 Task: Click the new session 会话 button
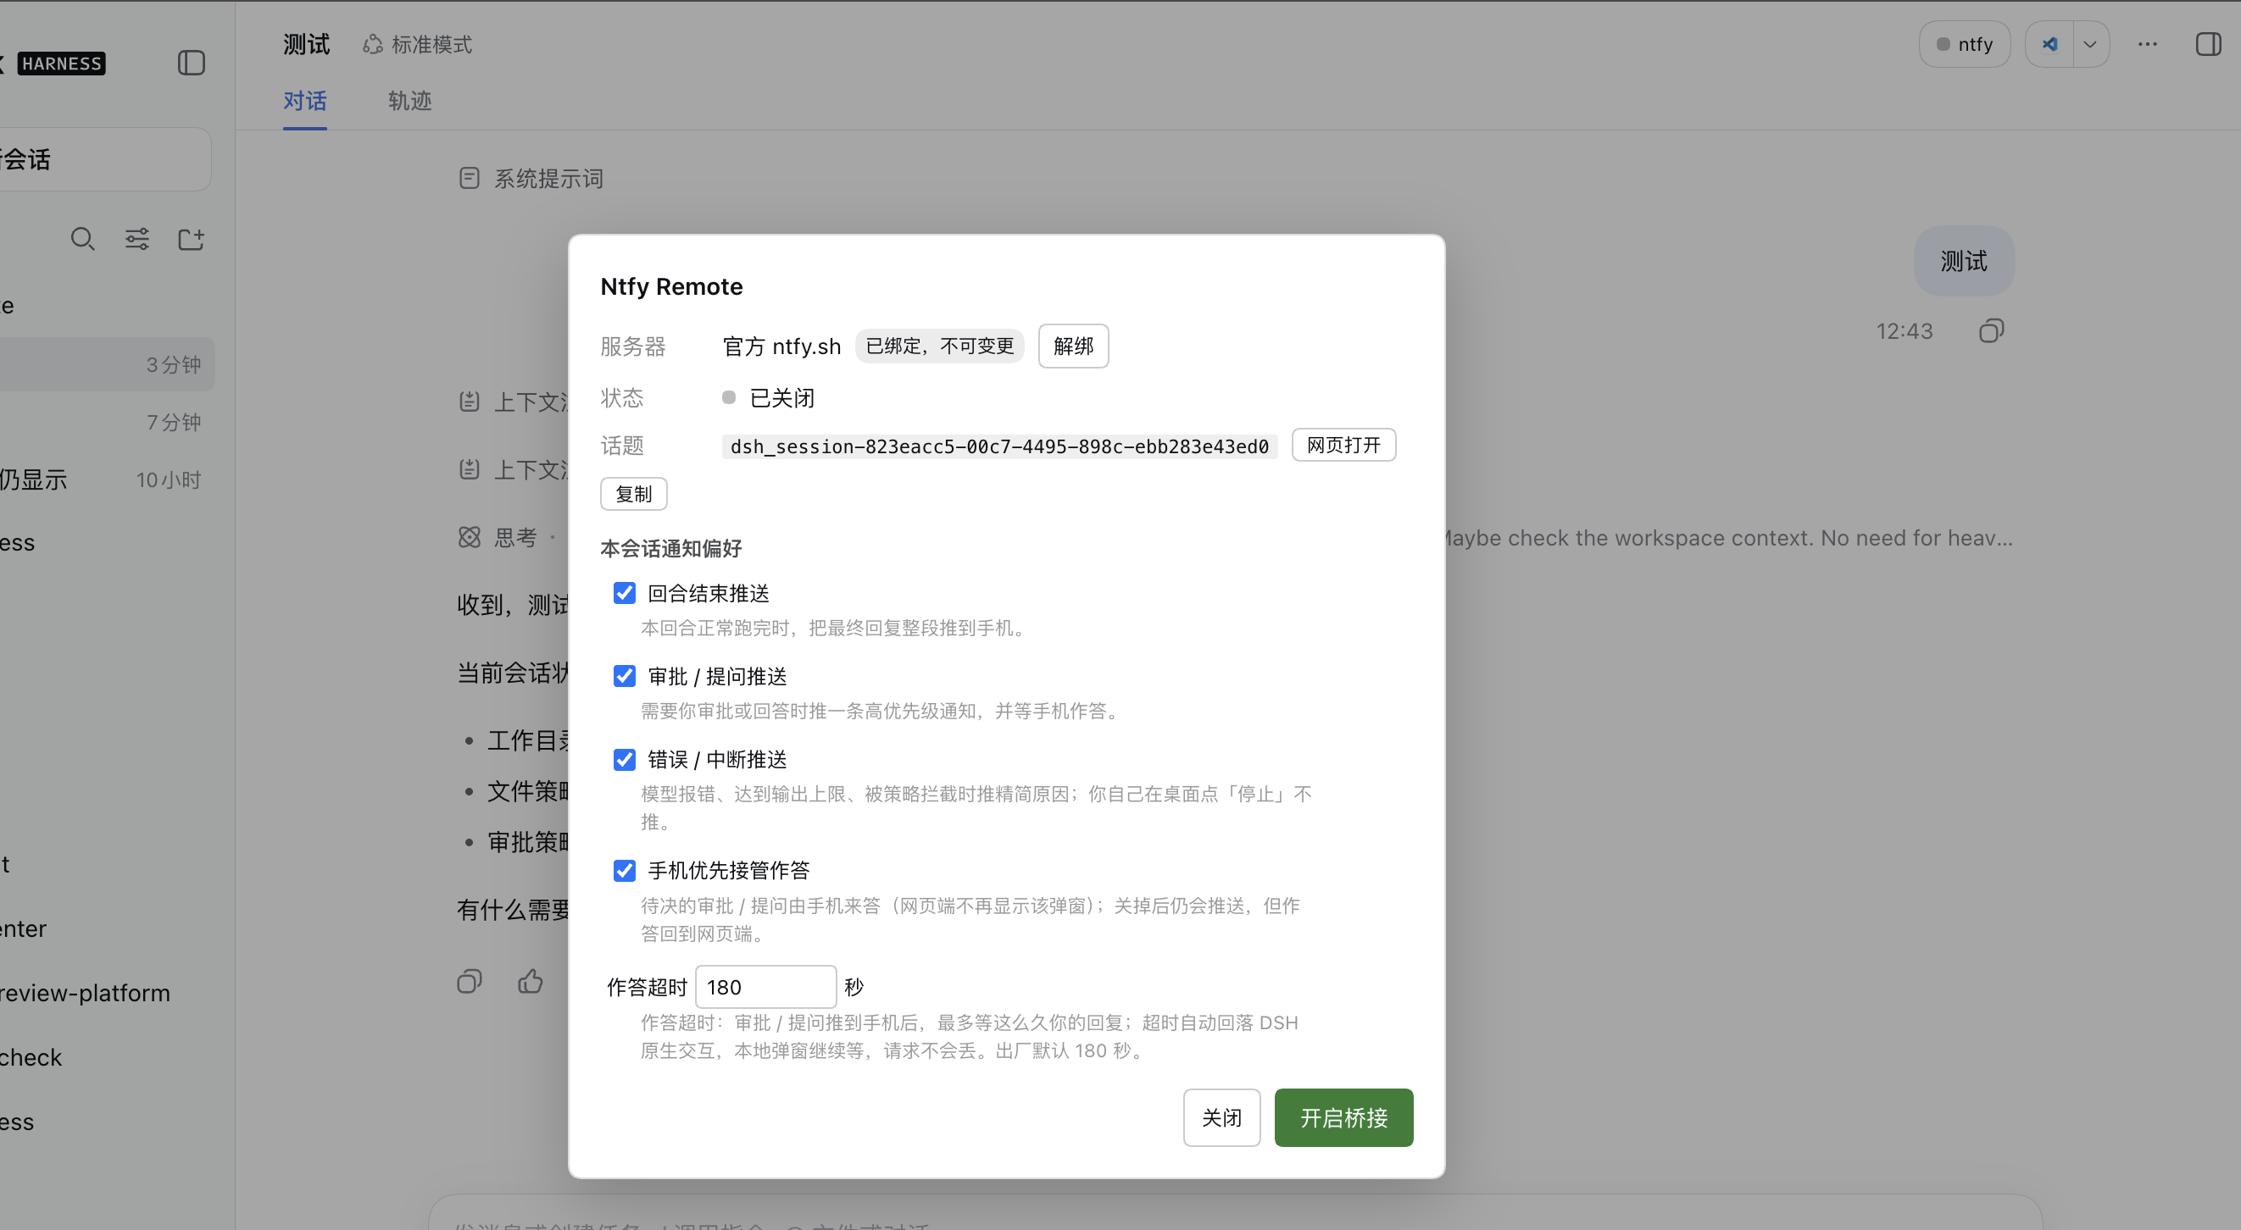104,159
